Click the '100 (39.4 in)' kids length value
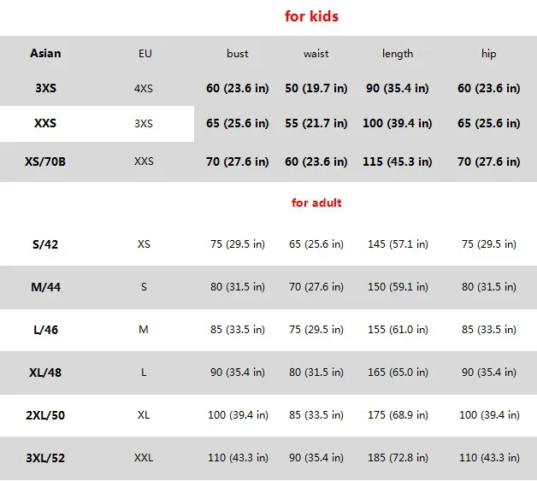 point(398,123)
